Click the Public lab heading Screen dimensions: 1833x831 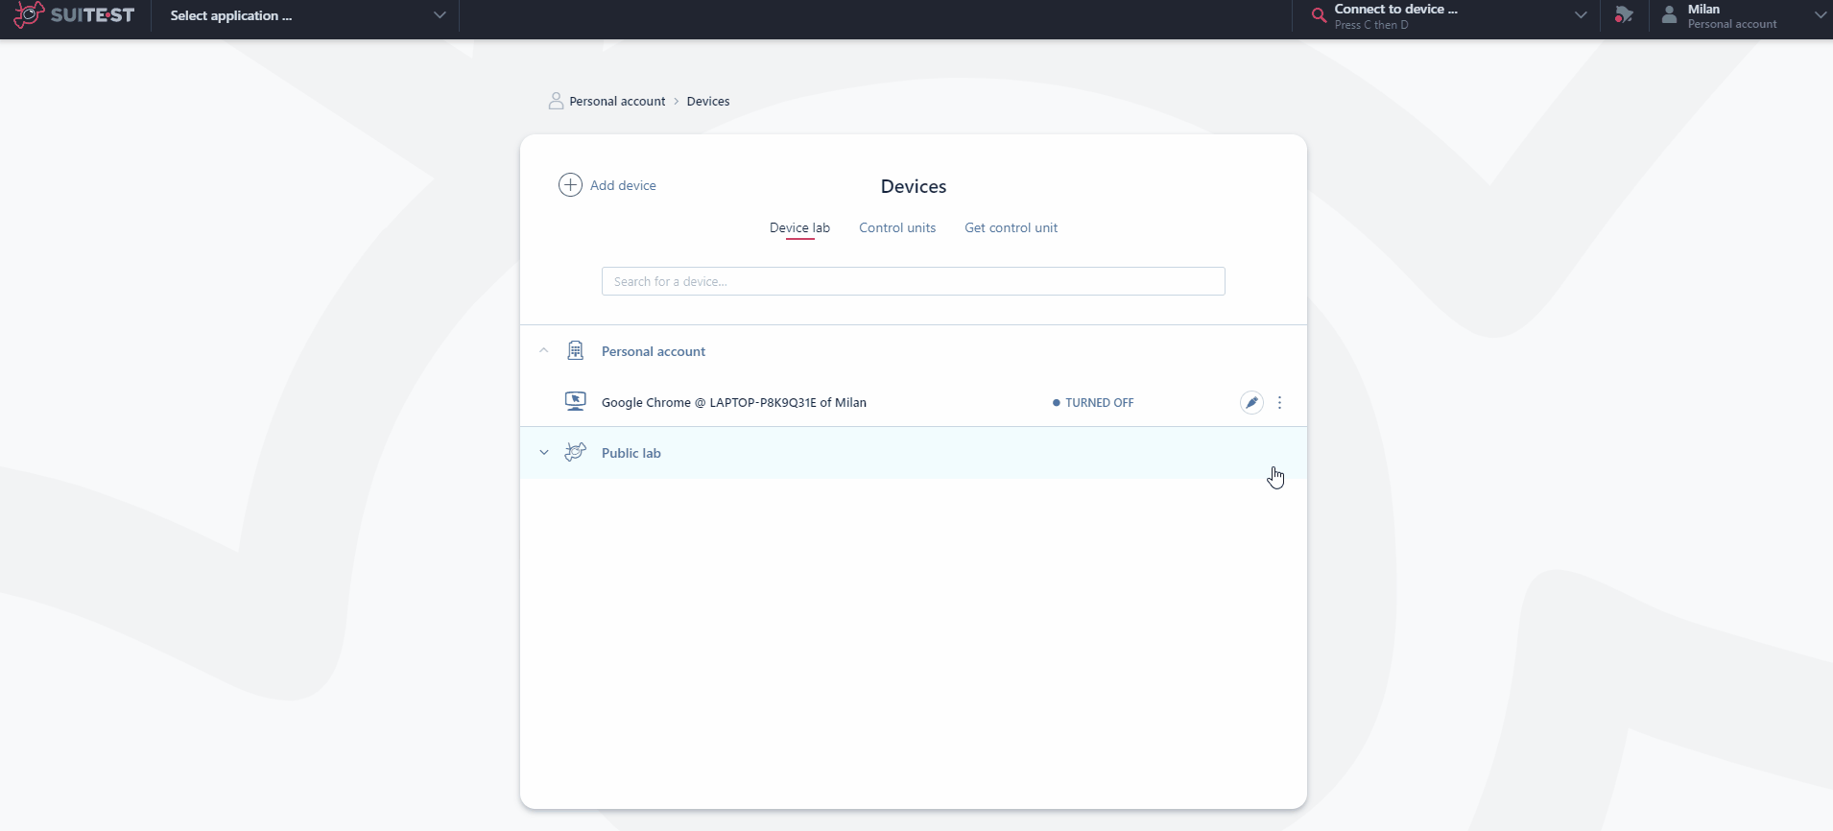point(631,453)
